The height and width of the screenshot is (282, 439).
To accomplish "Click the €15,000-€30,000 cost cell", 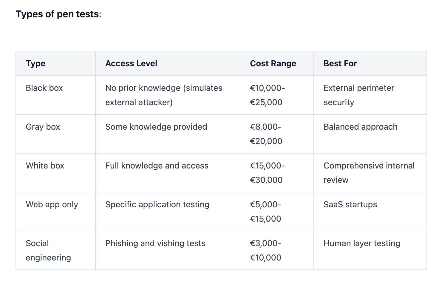I will (x=267, y=173).
